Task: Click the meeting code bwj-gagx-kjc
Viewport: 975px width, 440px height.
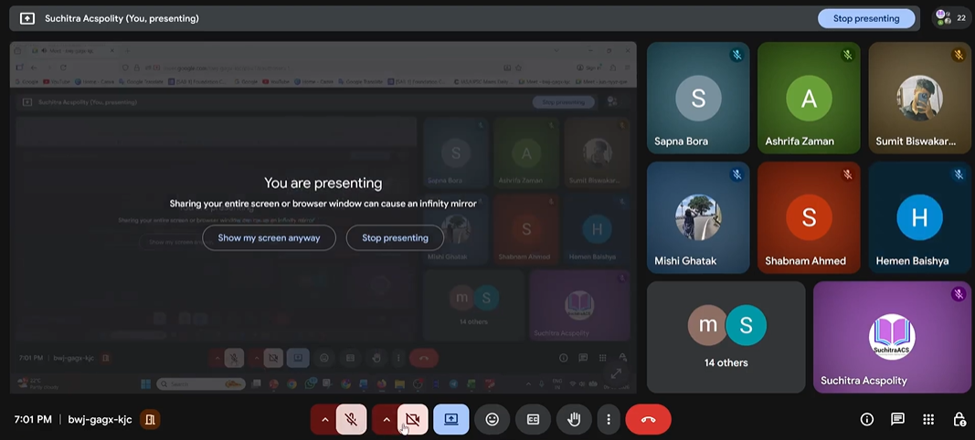Action: [101, 420]
